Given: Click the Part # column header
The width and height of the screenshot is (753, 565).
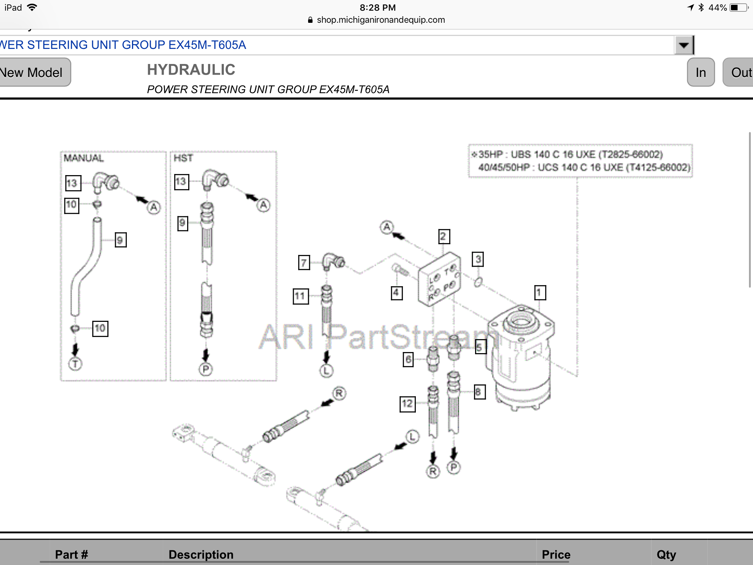Looking at the screenshot, I should (x=72, y=555).
